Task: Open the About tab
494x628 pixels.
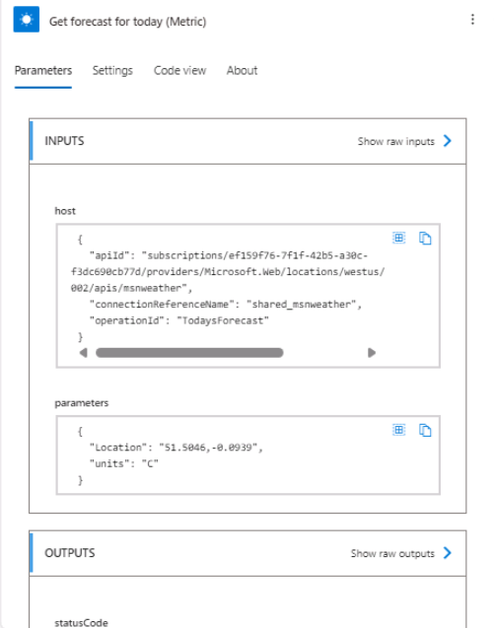Action: [242, 71]
